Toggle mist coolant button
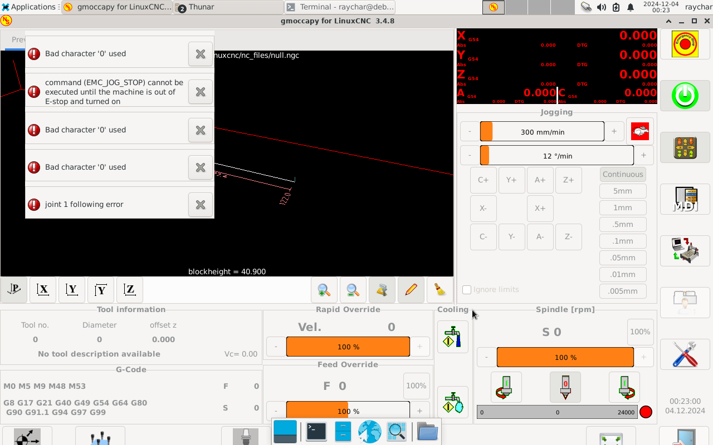The width and height of the screenshot is (713, 445). coord(453,402)
